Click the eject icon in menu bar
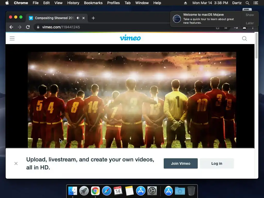 [x=185, y=3]
